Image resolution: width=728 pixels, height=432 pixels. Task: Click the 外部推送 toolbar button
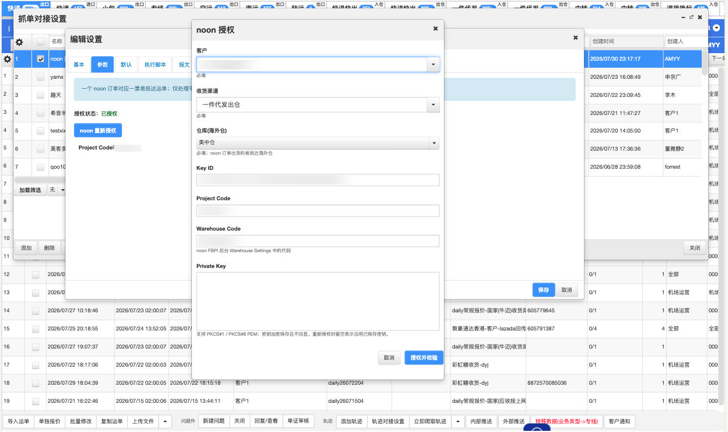[514, 421]
